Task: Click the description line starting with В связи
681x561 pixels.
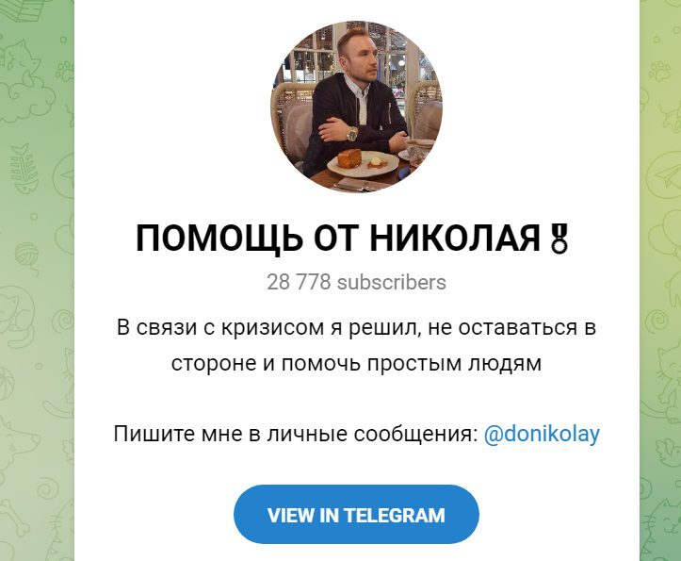Action: click(357, 327)
